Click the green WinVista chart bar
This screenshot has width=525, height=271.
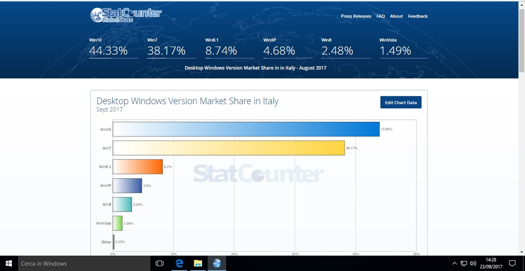tap(118, 223)
